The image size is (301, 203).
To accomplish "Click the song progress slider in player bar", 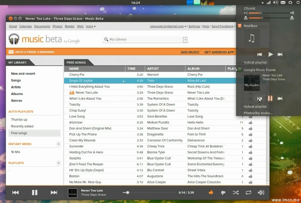I will pos(149,192).
